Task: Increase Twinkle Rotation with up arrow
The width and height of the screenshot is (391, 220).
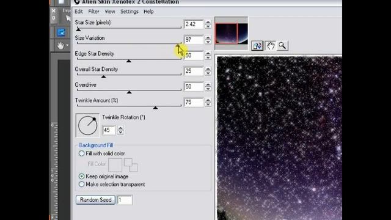Action: 120,128
